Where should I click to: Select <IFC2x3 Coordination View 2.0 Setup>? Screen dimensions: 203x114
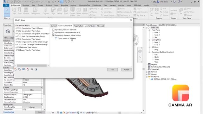tap(29, 28)
